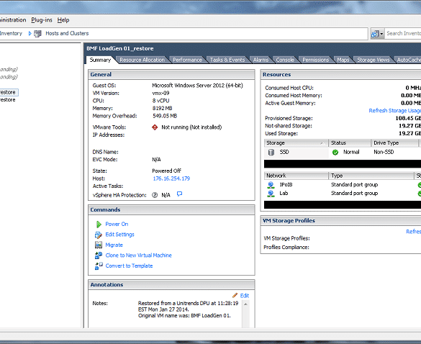Switch to the Alarms tab
The image size is (421, 344).
point(261,60)
